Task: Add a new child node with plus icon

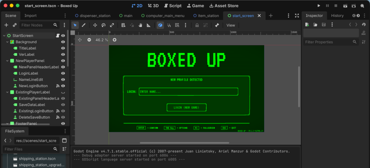Action: 7,25
